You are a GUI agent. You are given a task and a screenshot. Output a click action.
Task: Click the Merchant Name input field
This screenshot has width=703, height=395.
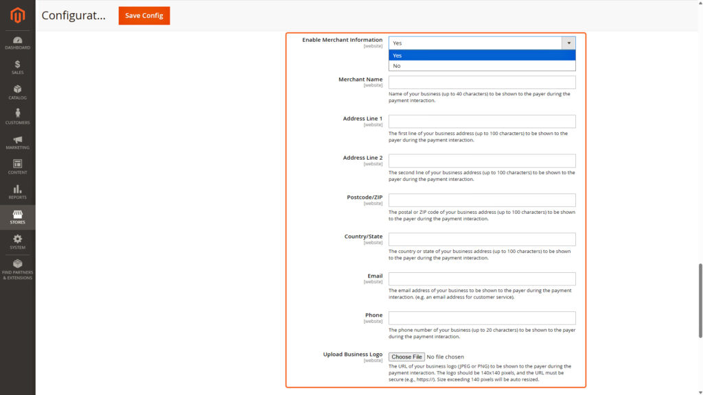pyautogui.click(x=481, y=82)
